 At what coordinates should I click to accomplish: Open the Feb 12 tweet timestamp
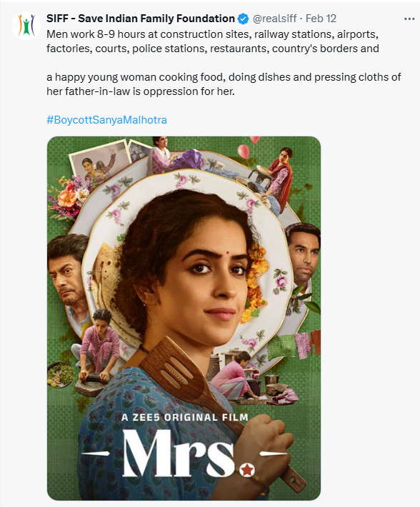(321, 19)
